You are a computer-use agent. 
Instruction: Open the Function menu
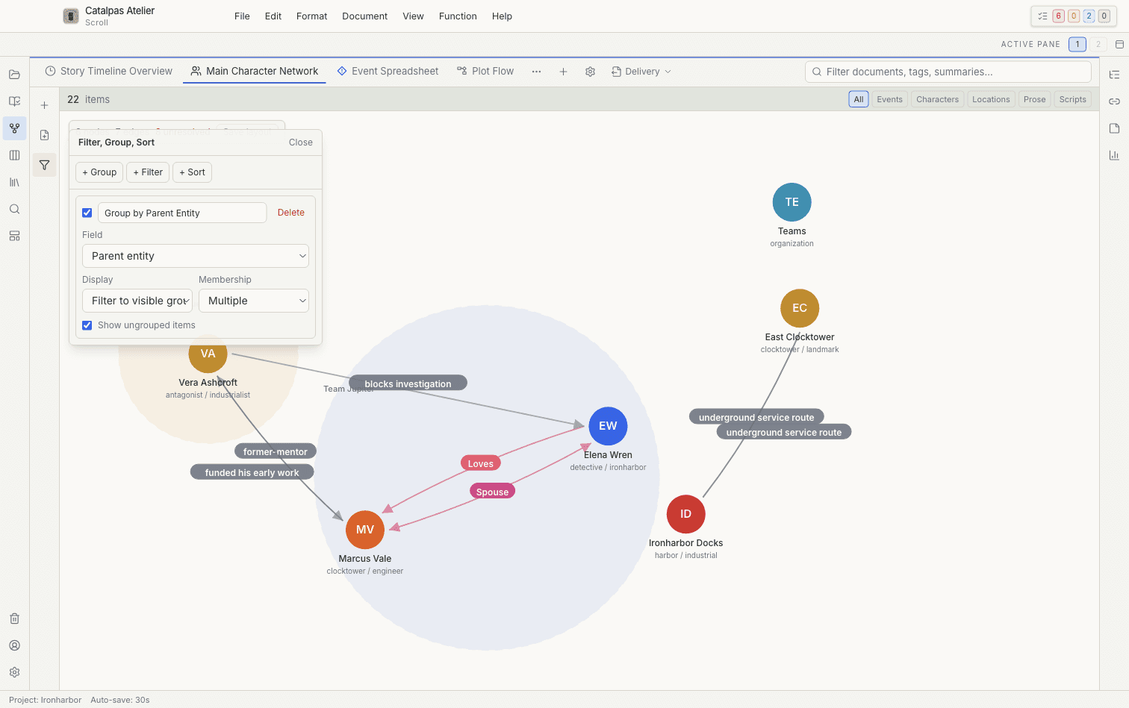(x=458, y=16)
